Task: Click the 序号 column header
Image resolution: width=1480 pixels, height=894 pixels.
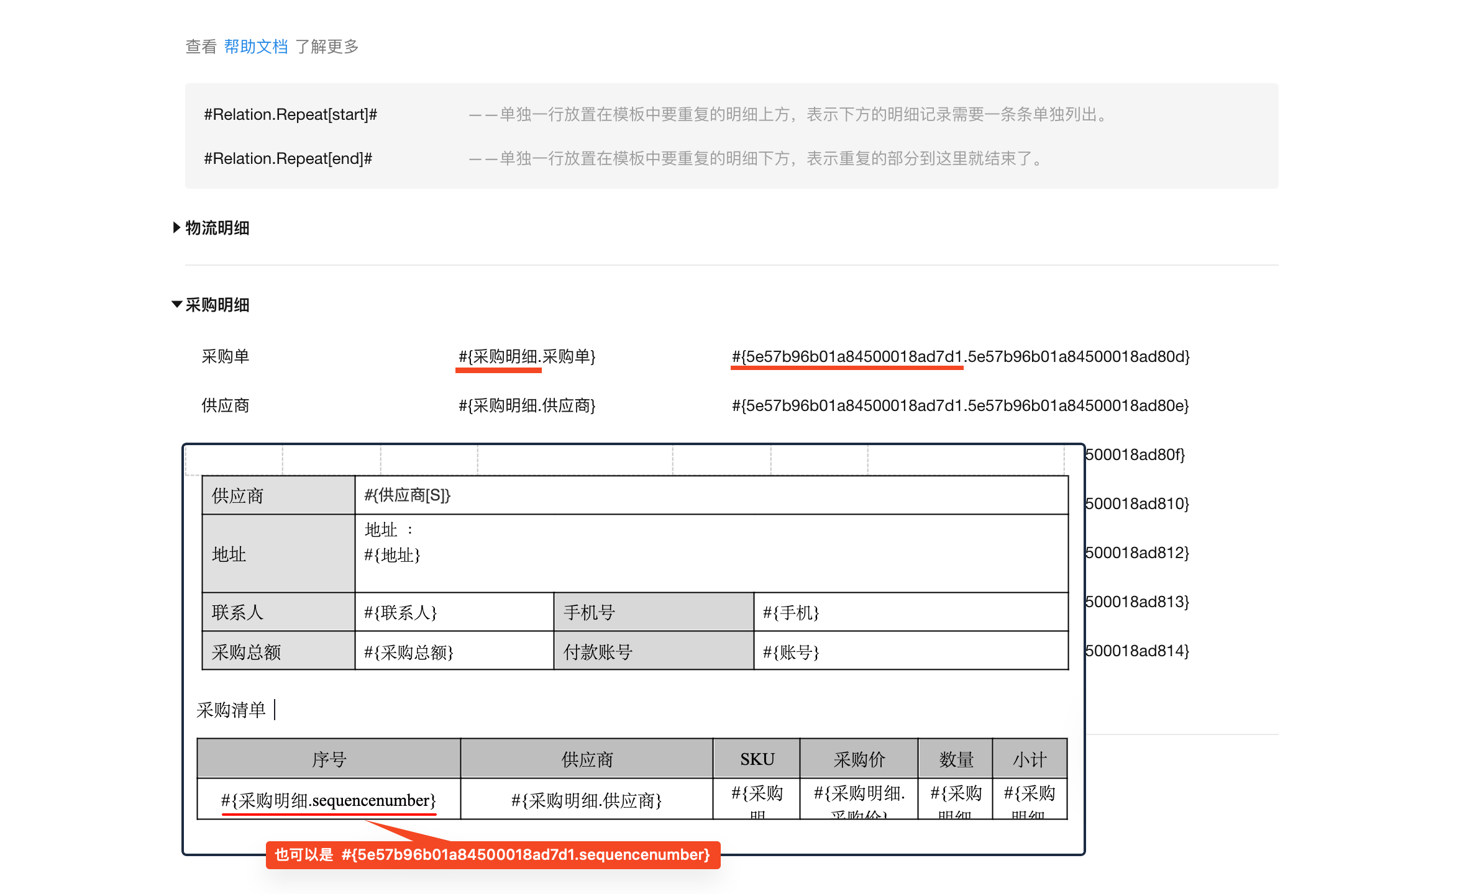Action: tap(329, 759)
